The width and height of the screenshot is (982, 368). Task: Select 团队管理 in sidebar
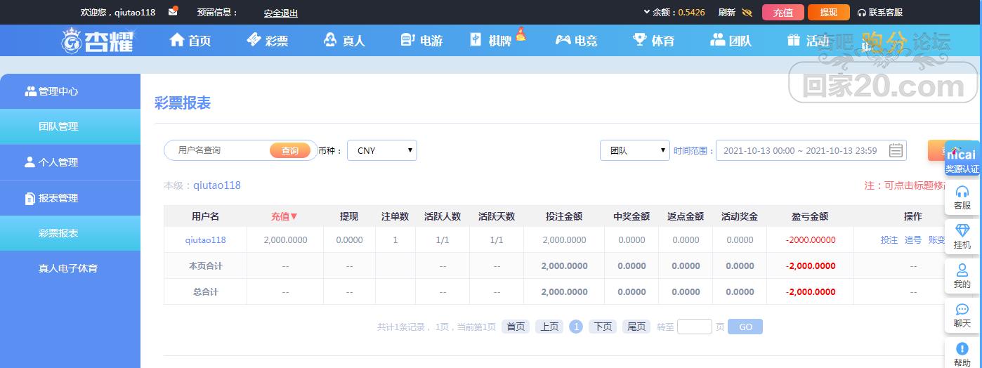70,127
